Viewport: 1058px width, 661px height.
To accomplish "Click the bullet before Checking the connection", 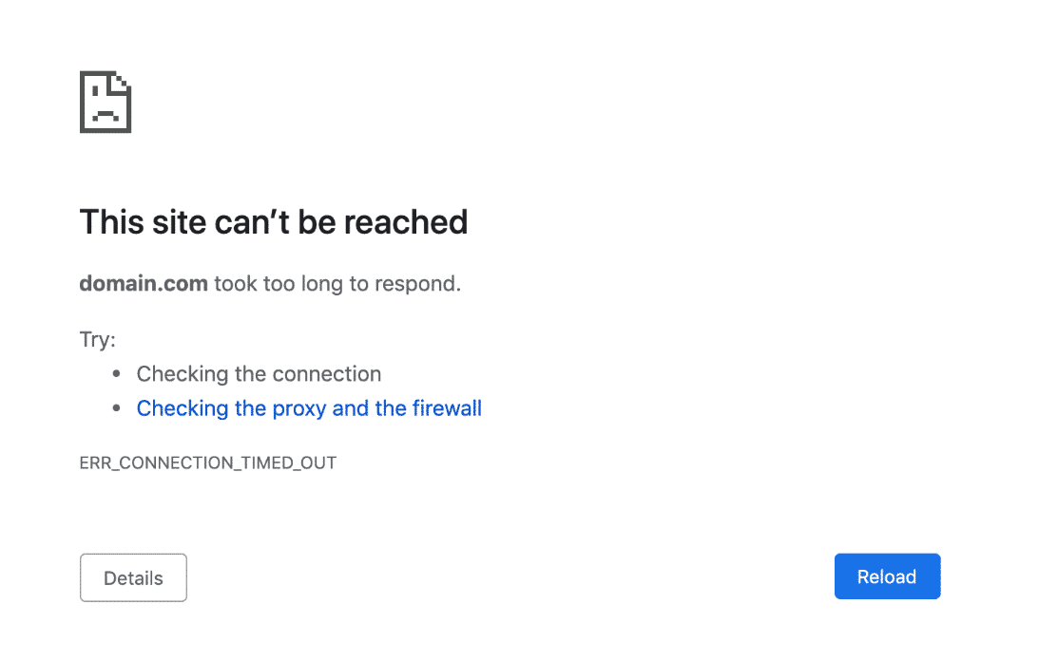I will coord(117,373).
